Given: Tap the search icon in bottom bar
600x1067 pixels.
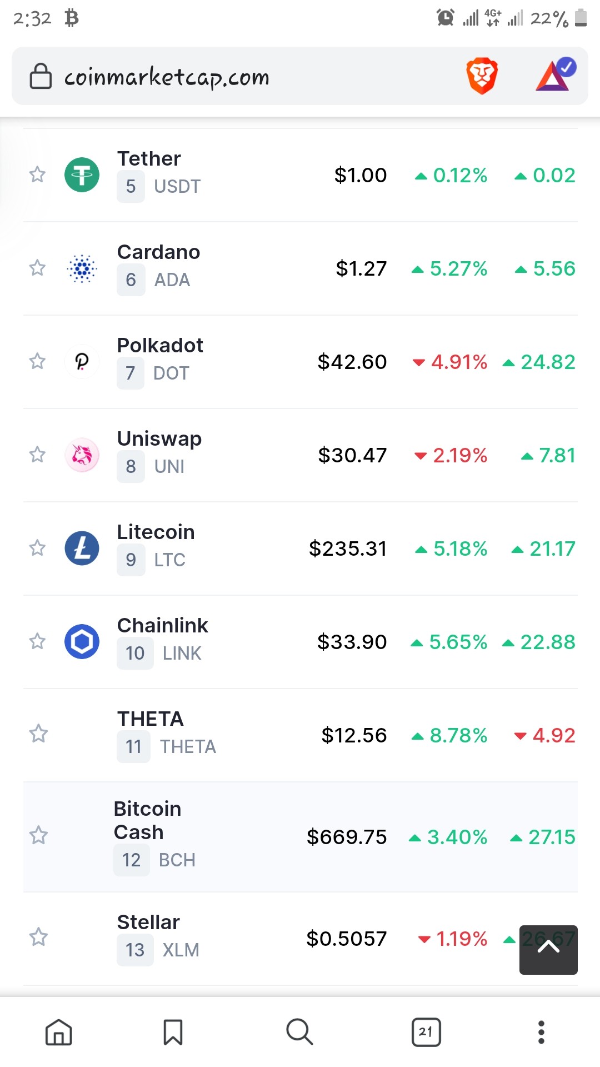Looking at the screenshot, I should point(299,1032).
